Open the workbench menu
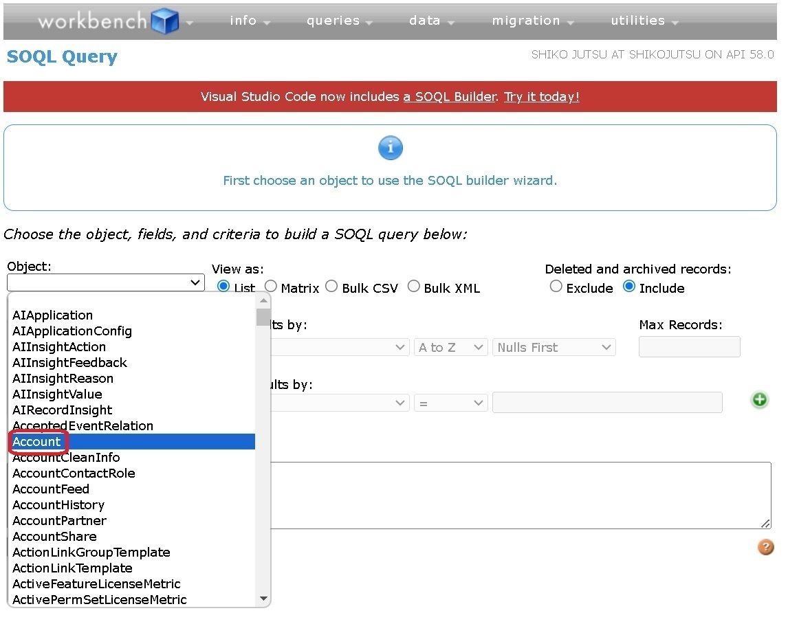The width and height of the screenshot is (788, 624). (116, 21)
